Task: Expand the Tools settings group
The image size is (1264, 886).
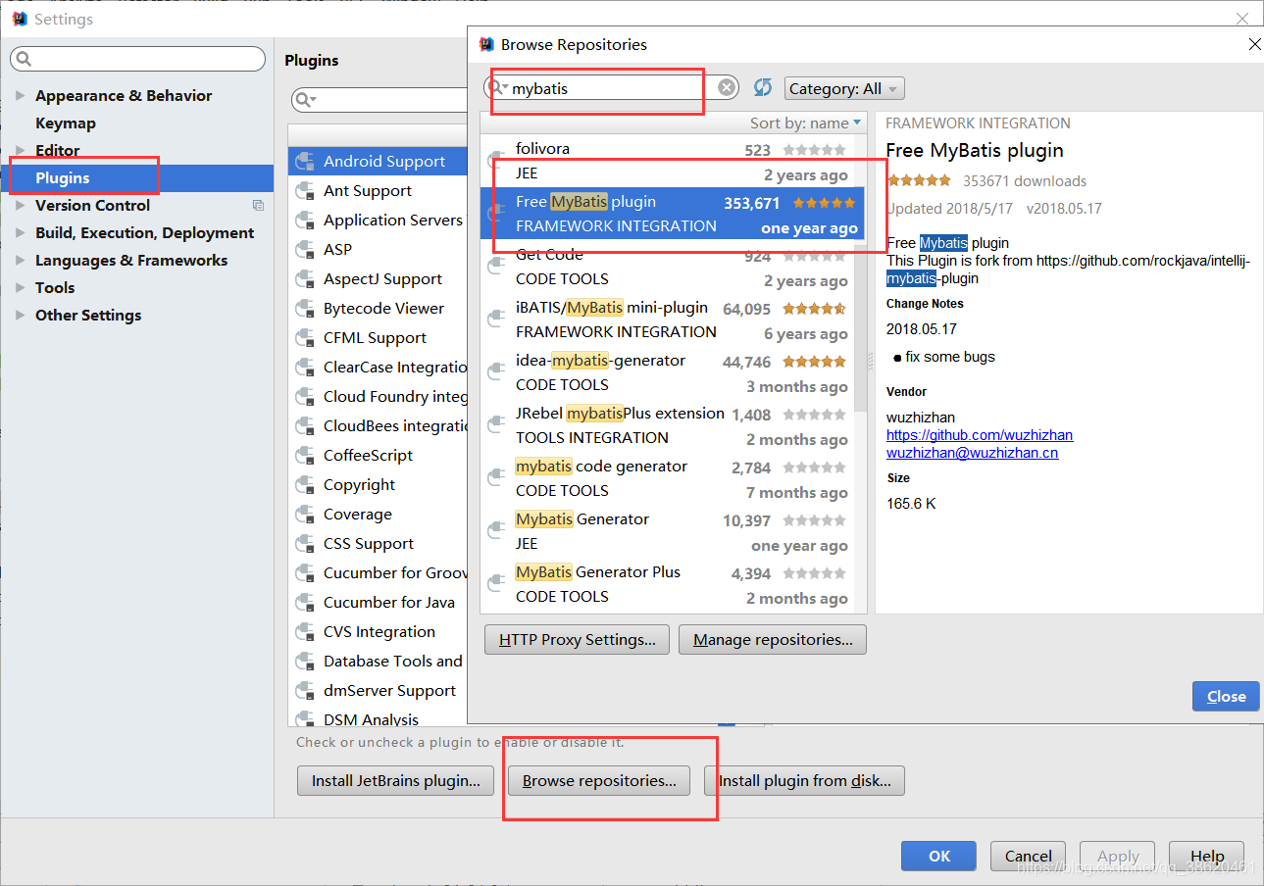Action: (20, 288)
